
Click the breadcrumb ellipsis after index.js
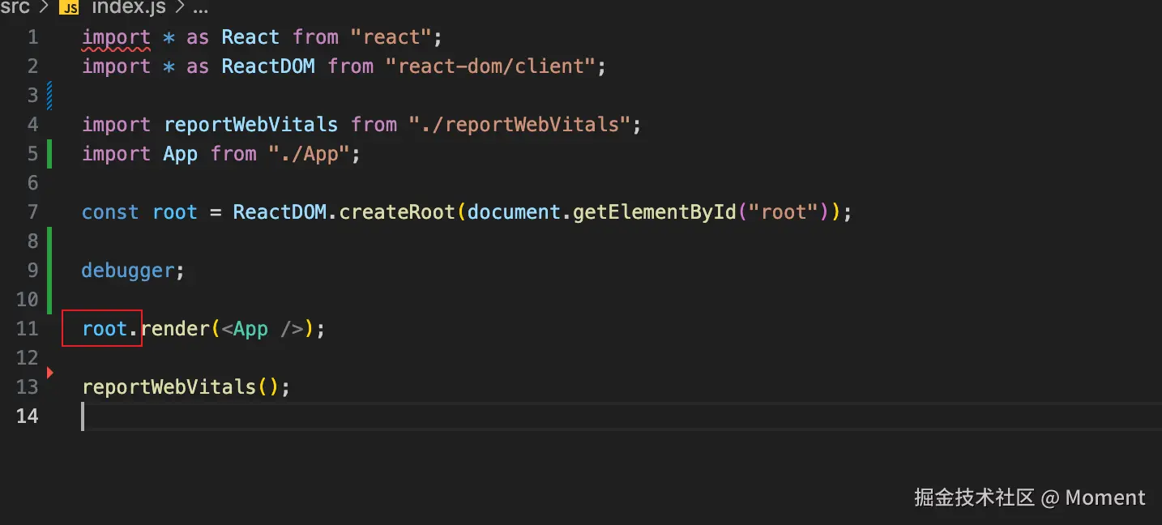click(199, 8)
